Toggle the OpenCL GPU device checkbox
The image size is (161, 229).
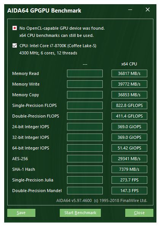(14, 28)
